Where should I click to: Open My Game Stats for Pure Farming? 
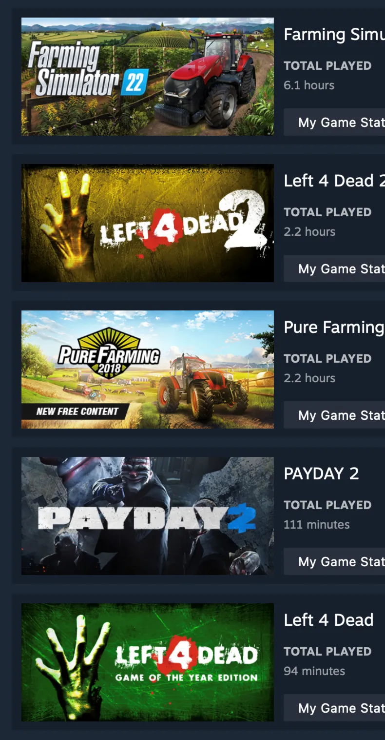(334, 415)
